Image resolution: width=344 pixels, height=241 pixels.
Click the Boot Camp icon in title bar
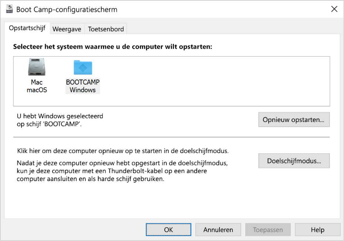click(10, 10)
